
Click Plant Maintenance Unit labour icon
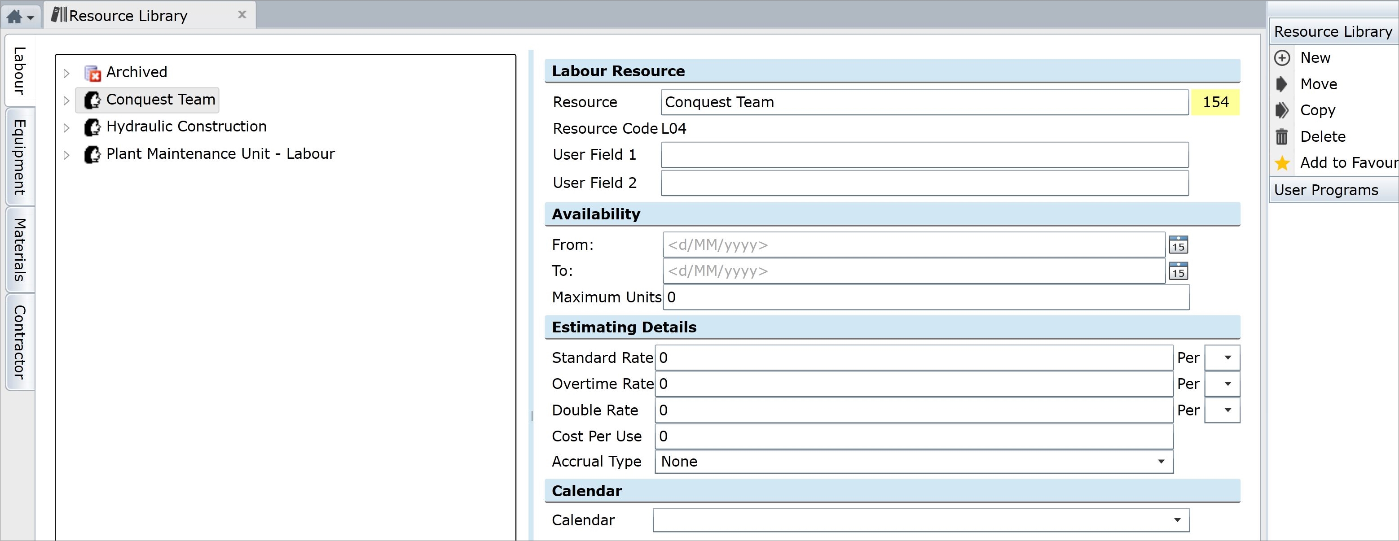(93, 155)
